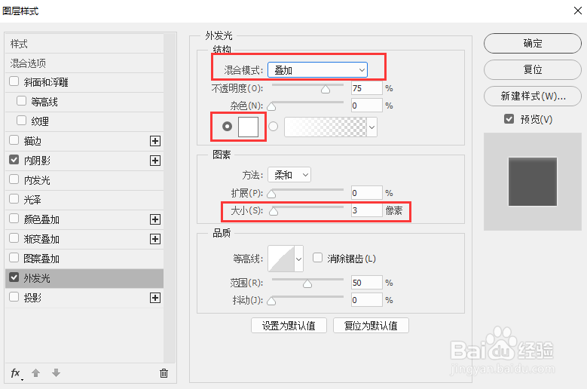The image size is (587, 389).
Task: Click the move effect up arrow
Action: (x=35, y=372)
